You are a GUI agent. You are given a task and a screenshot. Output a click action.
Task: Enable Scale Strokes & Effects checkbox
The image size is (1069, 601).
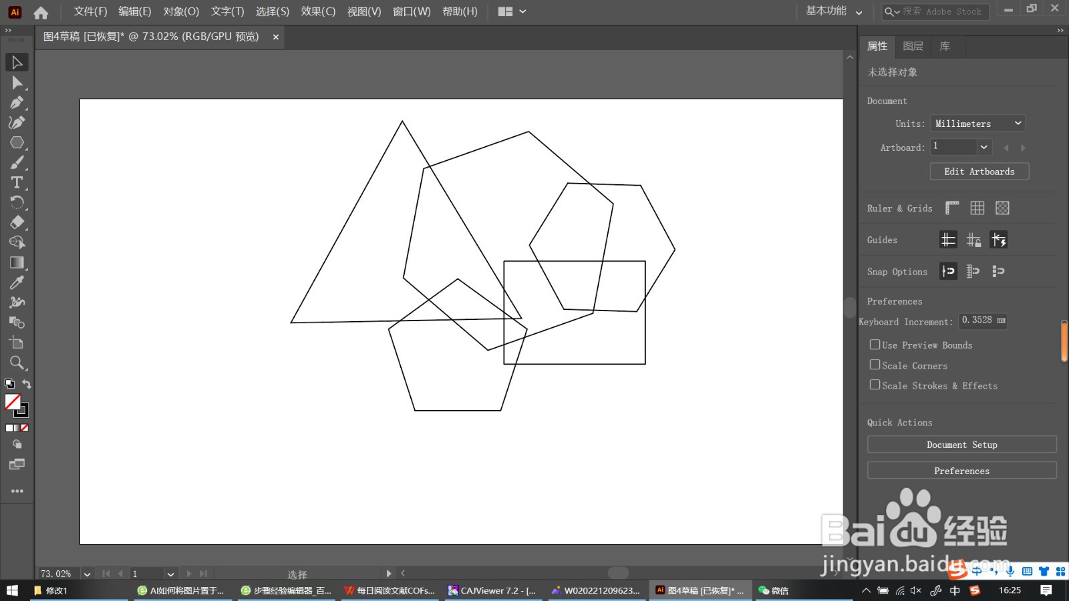click(x=875, y=385)
